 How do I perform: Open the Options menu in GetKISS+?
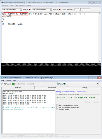(x=8, y=81)
